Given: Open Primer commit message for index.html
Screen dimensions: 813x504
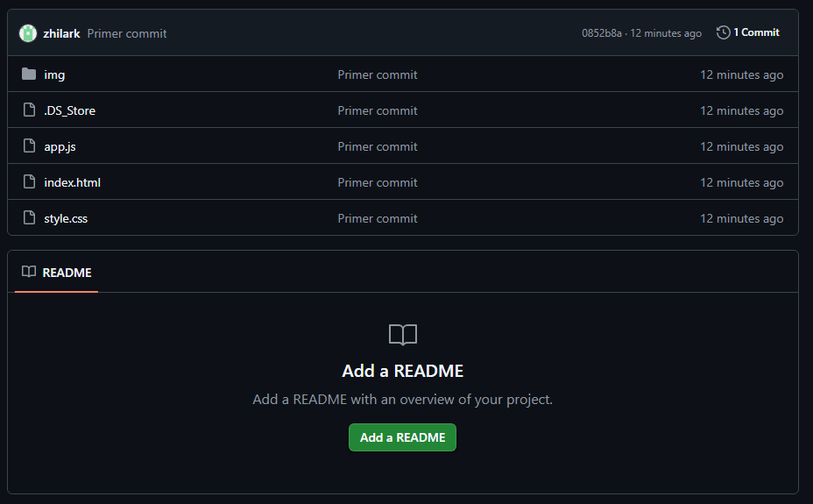Looking at the screenshot, I should click(x=378, y=182).
